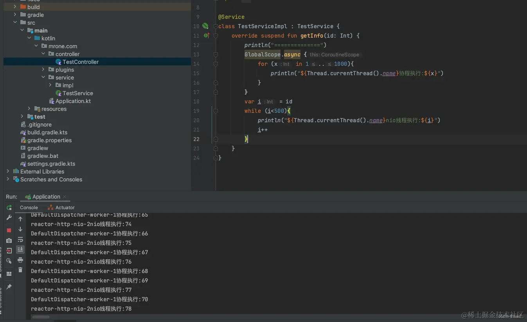This screenshot has height=322, width=527.
Task: Fold the TestServiceImpl class on line 10
Action: click(216, 26)
